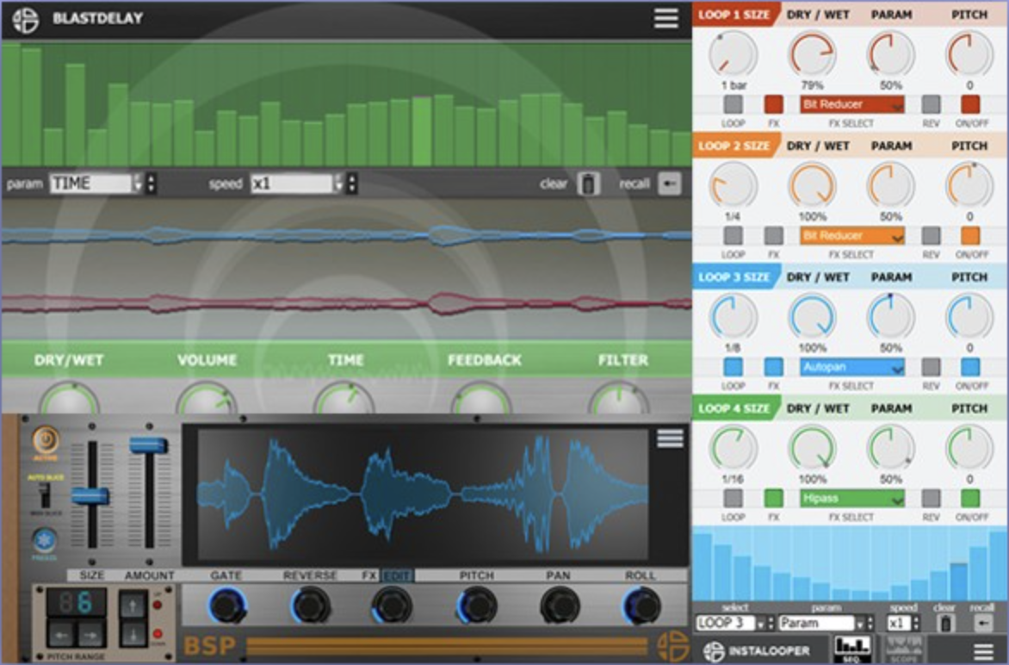This screenshot has width=1009, height=665.
Task: Click the BlastDelay recall arrow button
Action: pos(669,184)
